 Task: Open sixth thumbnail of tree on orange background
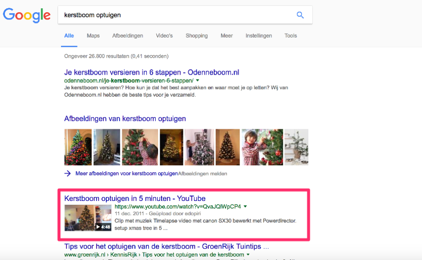pos(228,147)
